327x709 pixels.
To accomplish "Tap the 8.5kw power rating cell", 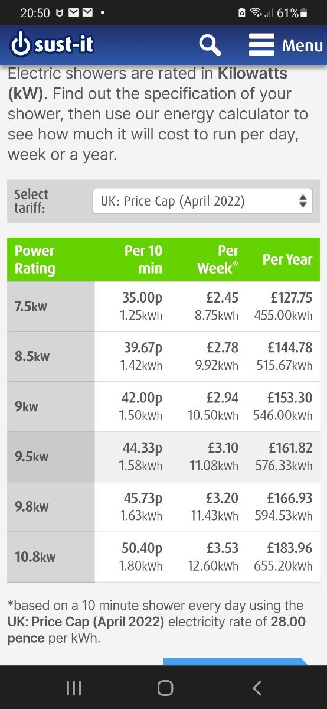I will [x=51, y=356].
